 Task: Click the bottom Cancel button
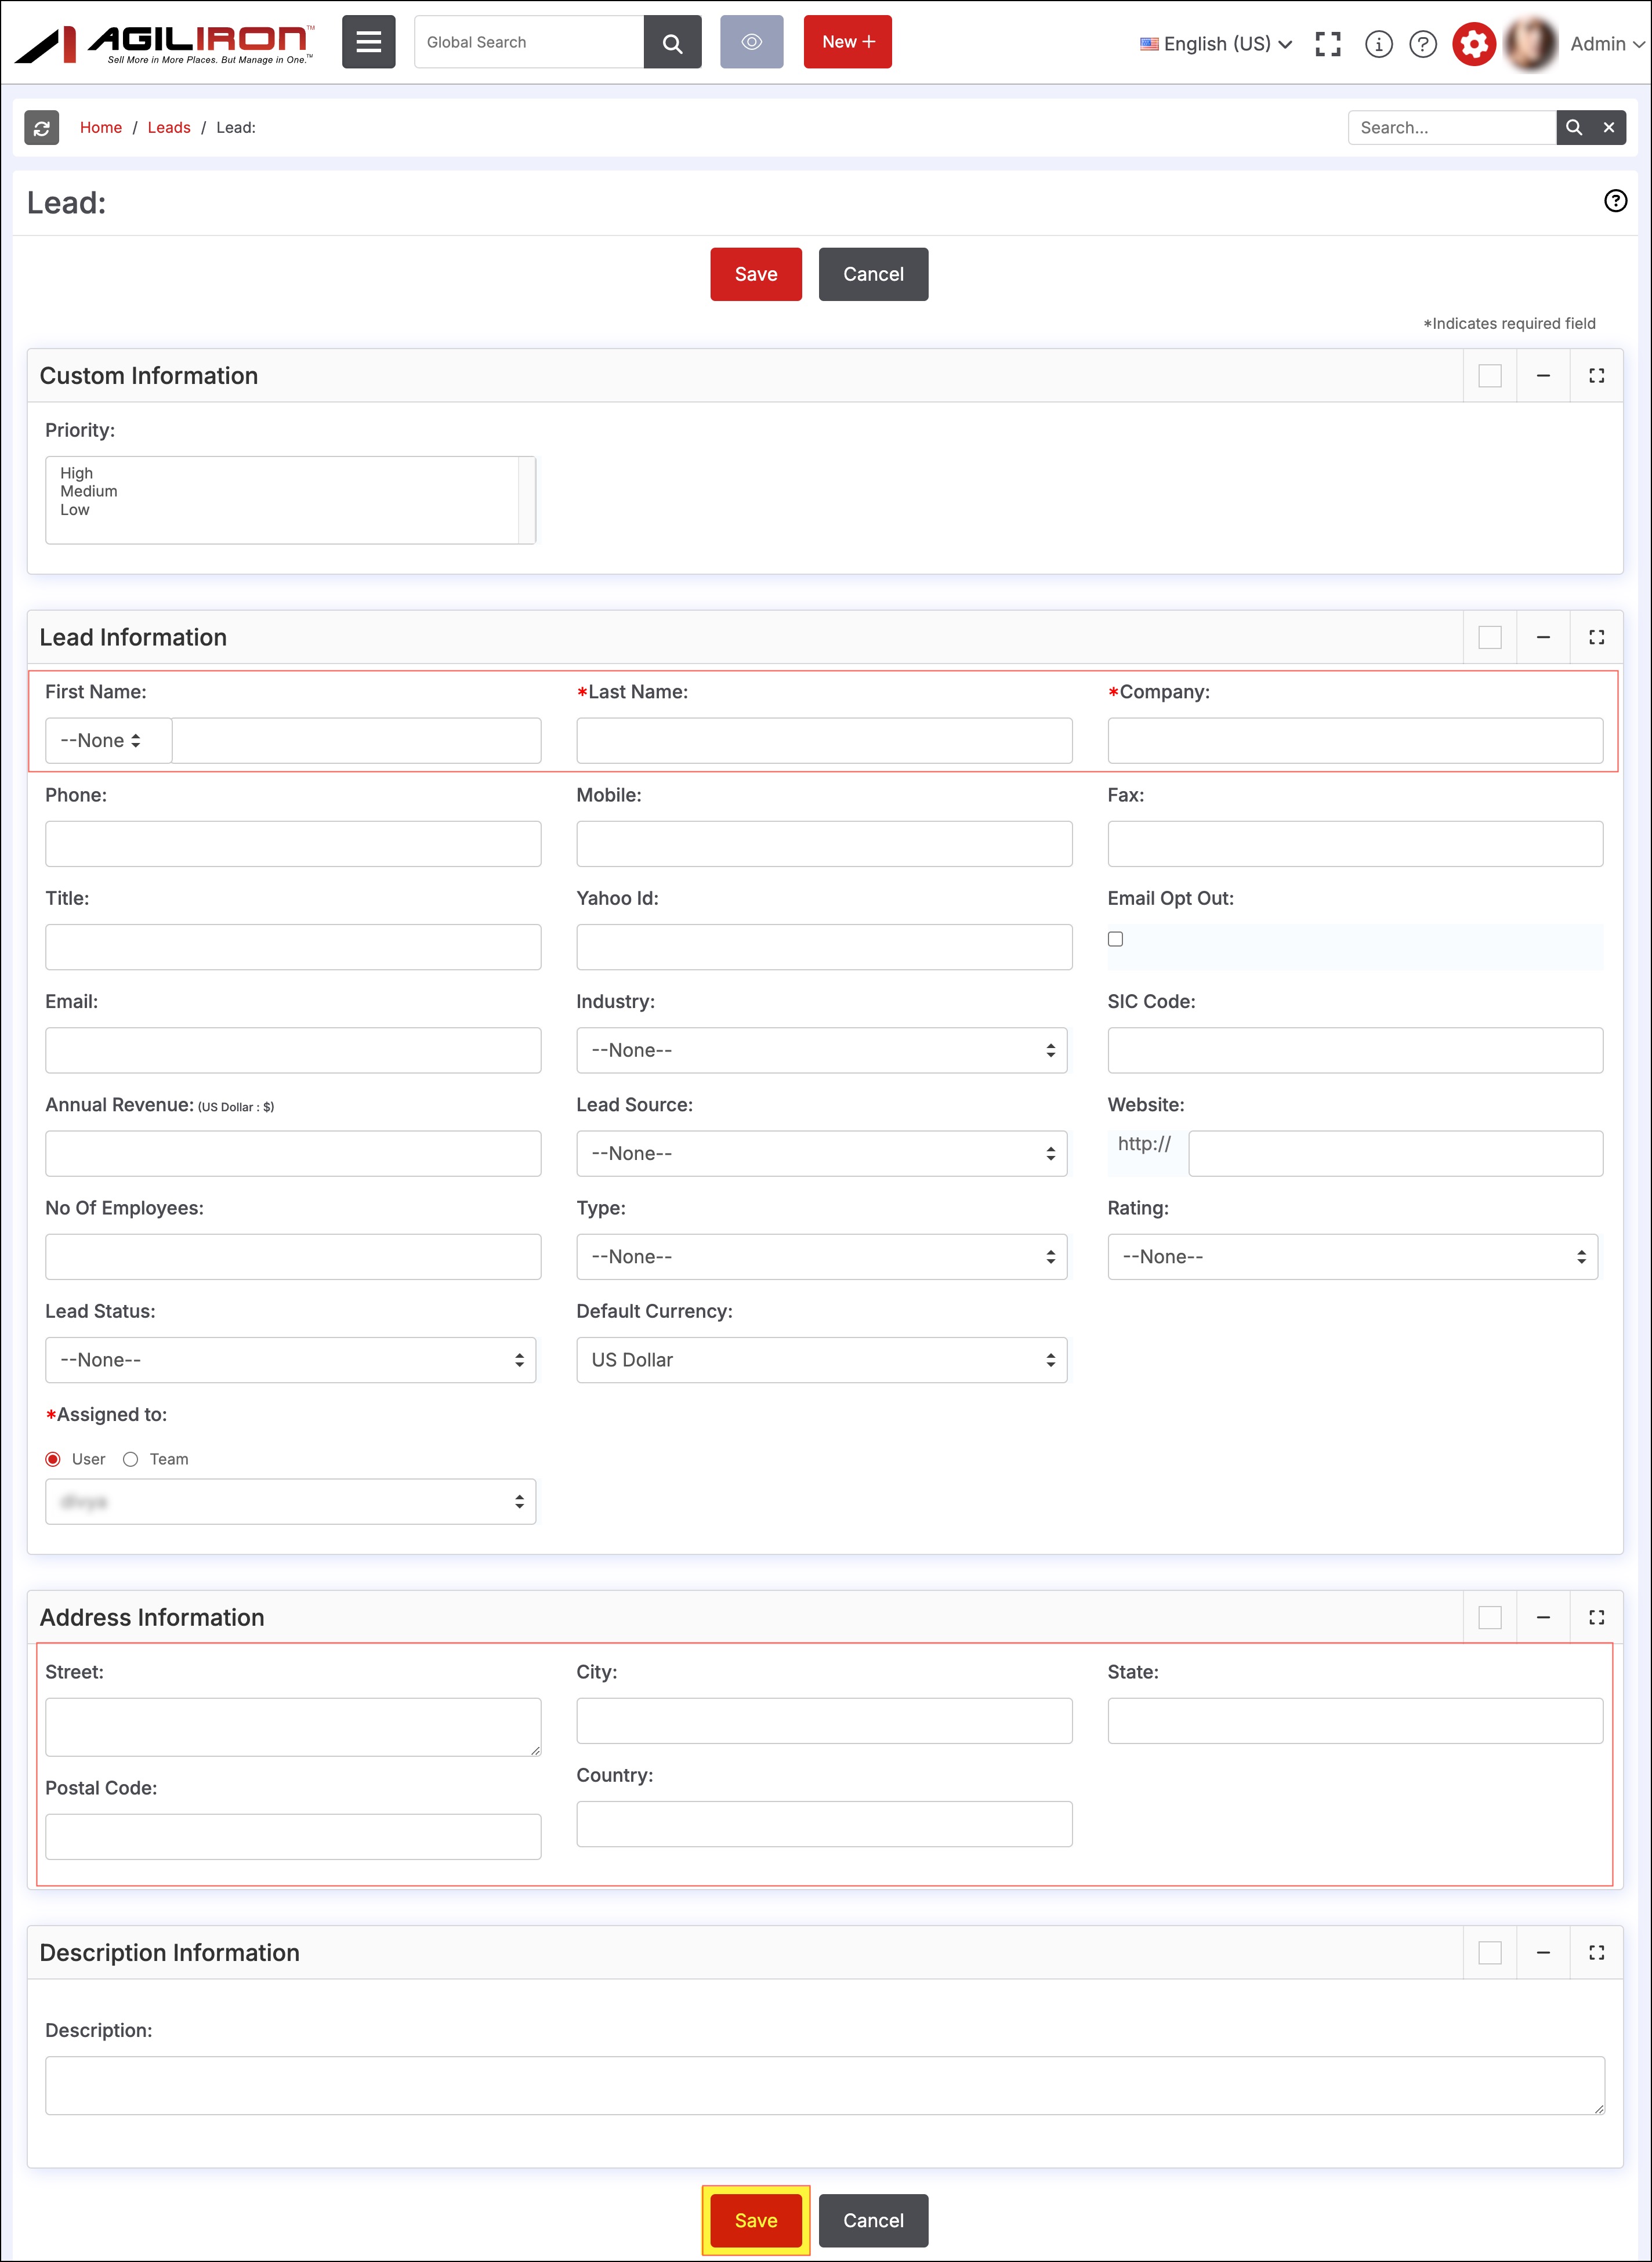tap(873, 2220)
